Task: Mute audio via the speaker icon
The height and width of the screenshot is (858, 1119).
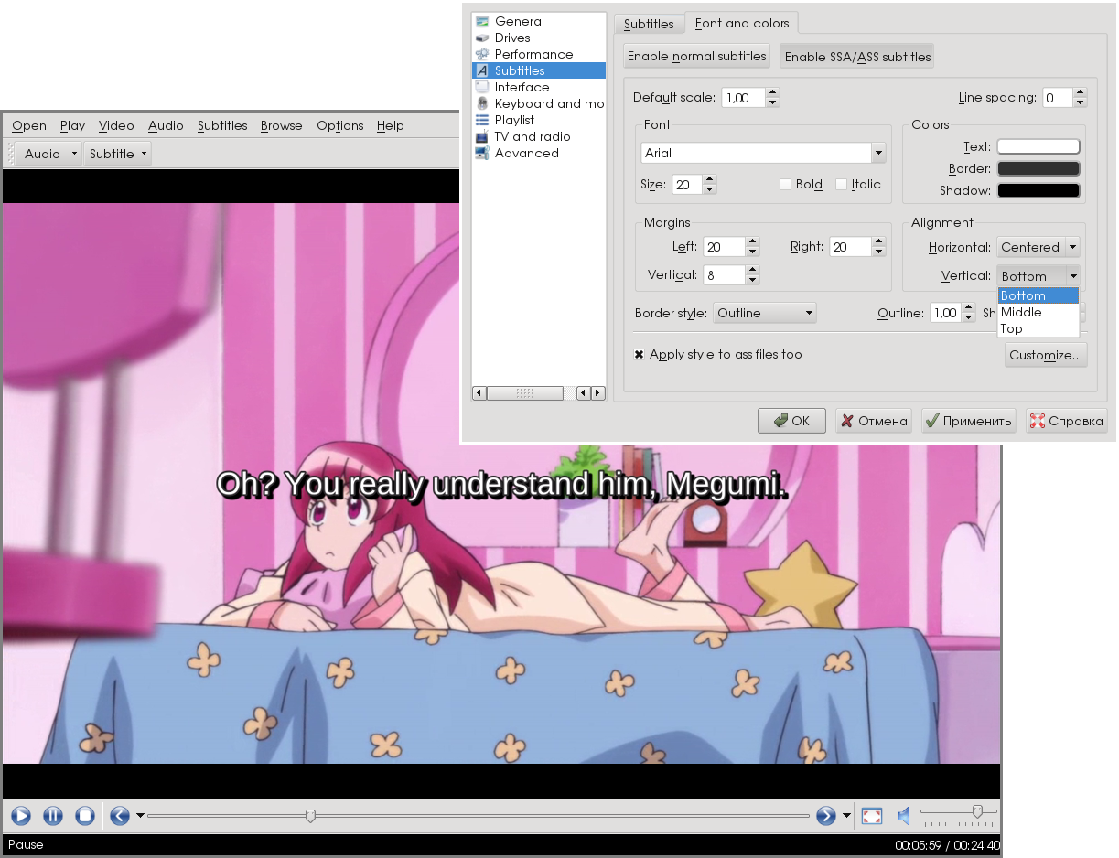Action: coord(904,815)
